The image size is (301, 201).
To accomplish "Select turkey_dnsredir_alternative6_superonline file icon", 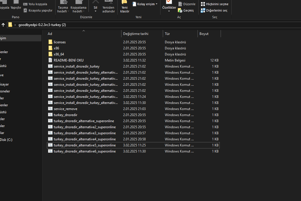I will (x=50, y=151).
